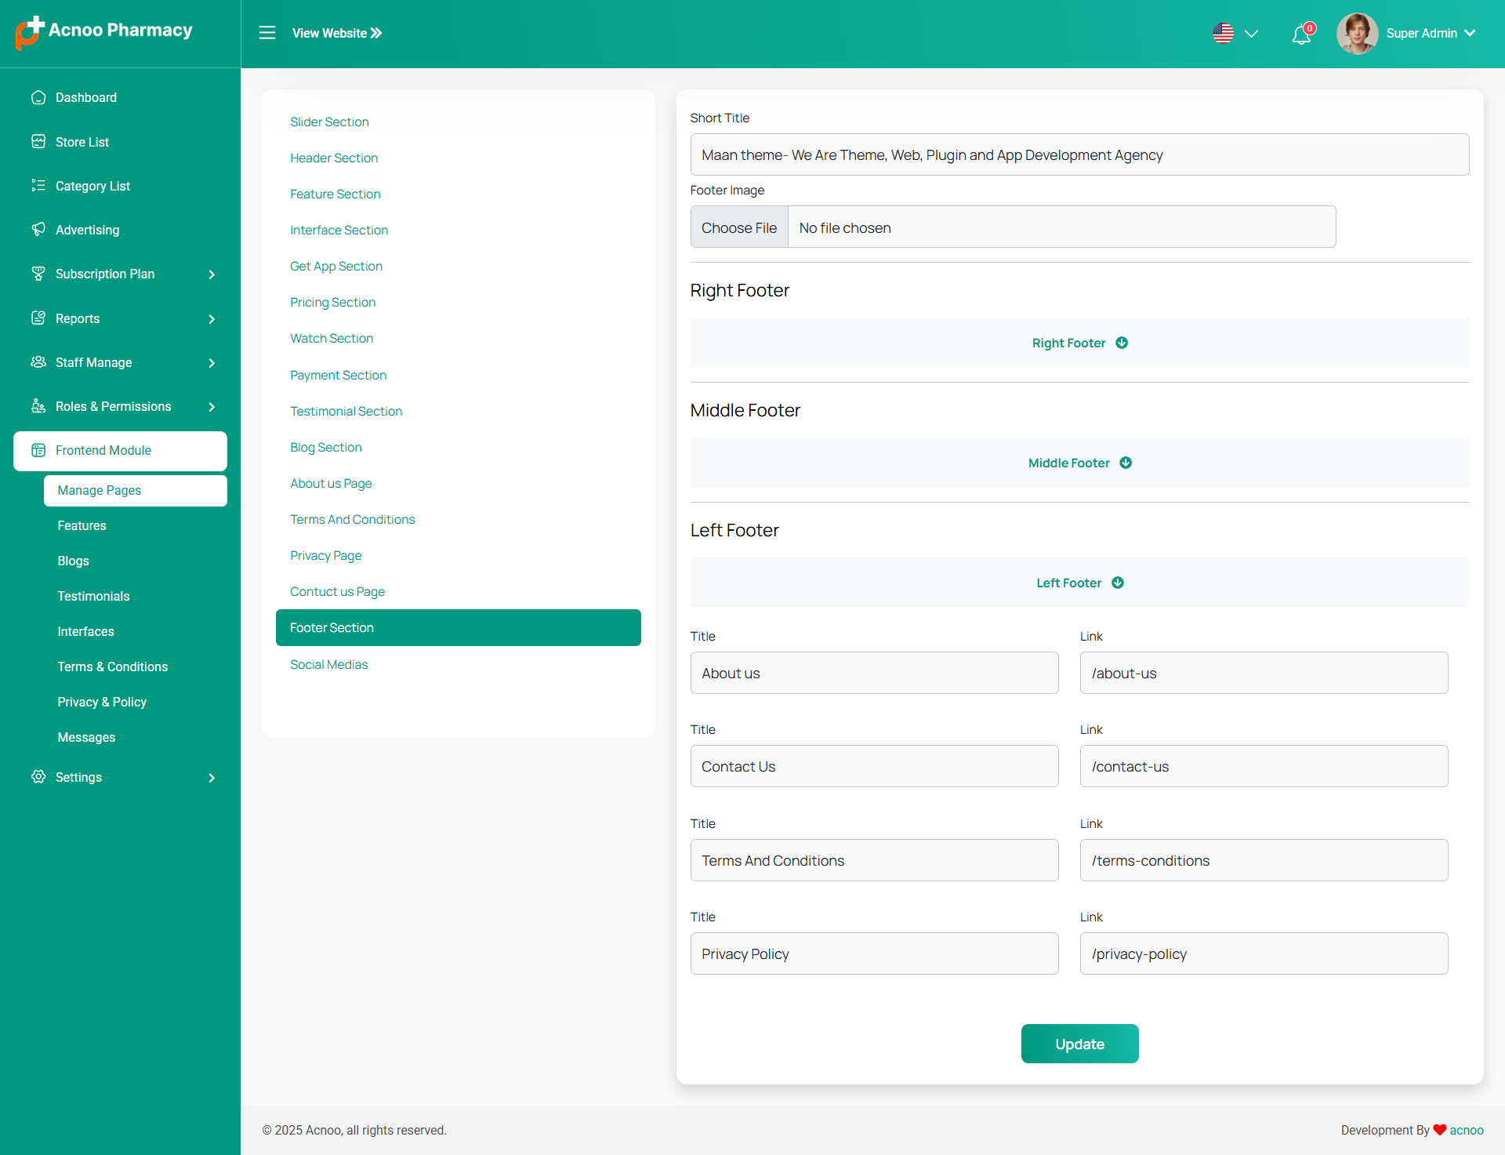
Task: Click the Advertising megaphone icon
Action: coord(38,230)
